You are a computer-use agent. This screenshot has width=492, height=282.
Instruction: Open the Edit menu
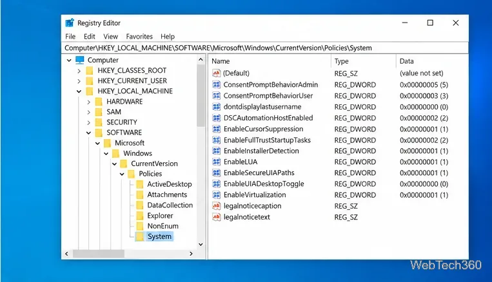[x=90, y=36]
